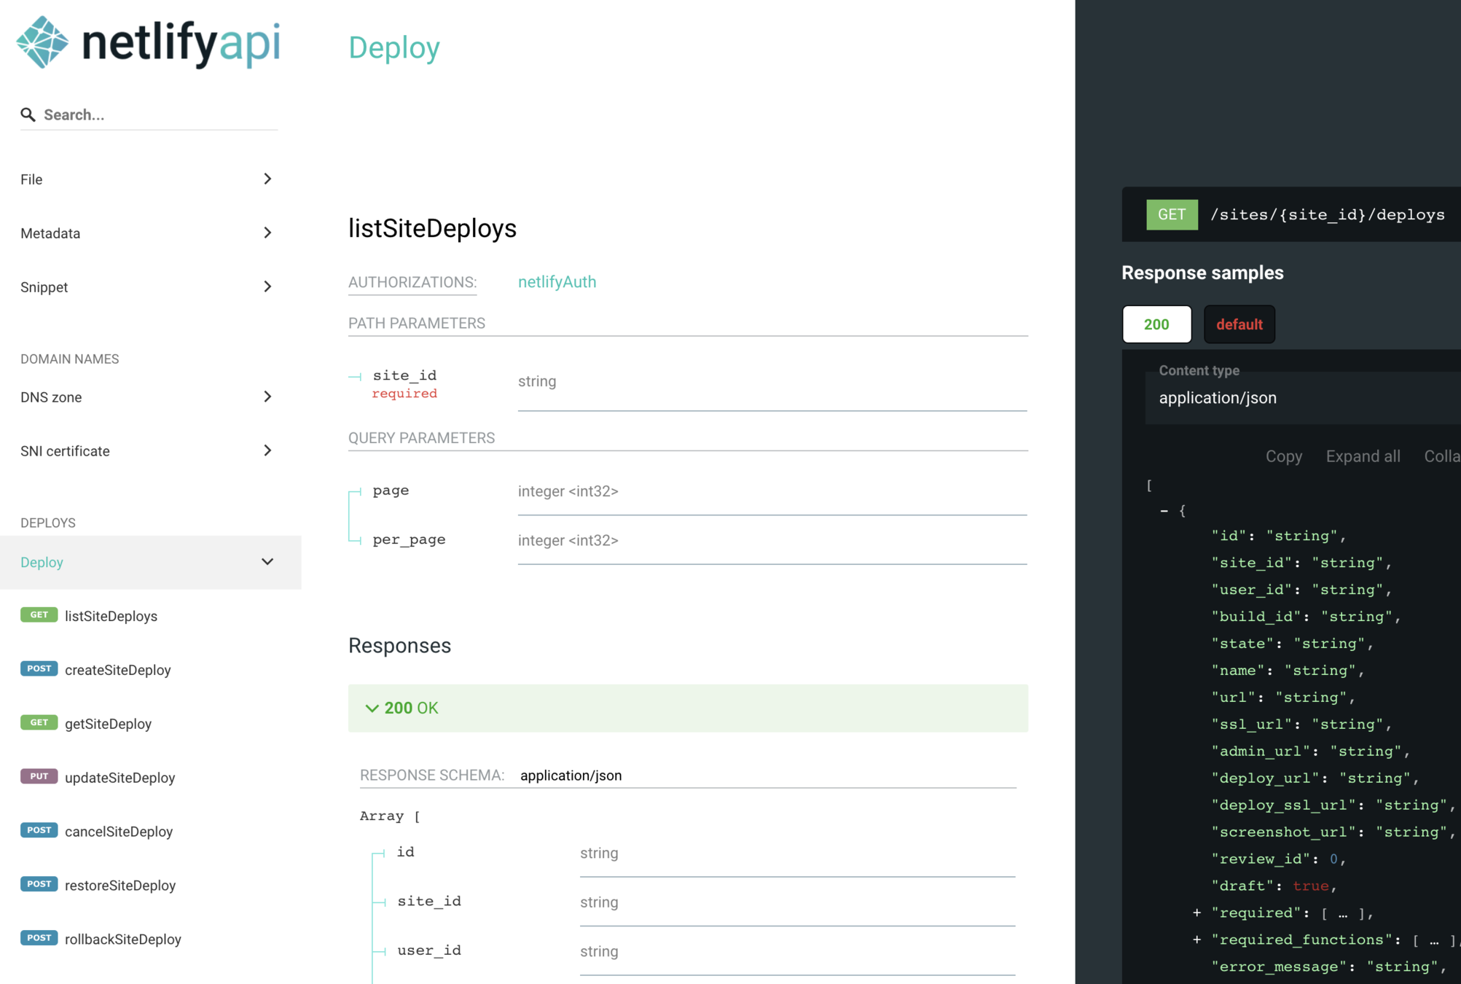Switch to the default response sample tab
This screenshot has height=984, width=1461.
1238,324
